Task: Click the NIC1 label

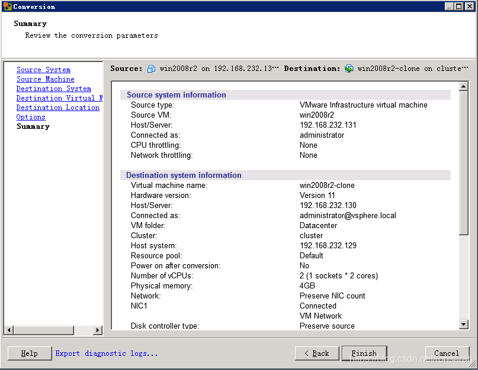Action: pos(139,306)
